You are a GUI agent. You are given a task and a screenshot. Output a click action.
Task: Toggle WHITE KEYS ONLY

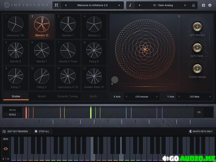[201, 131]
